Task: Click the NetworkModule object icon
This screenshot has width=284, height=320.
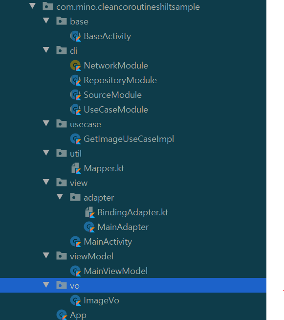Action: tap(76, 66)
